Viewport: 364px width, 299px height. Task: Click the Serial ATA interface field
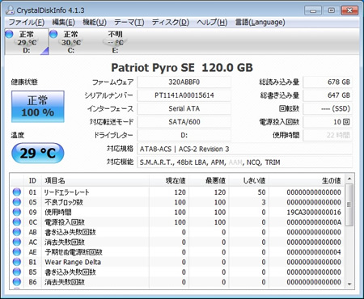(x=184, y=108)
